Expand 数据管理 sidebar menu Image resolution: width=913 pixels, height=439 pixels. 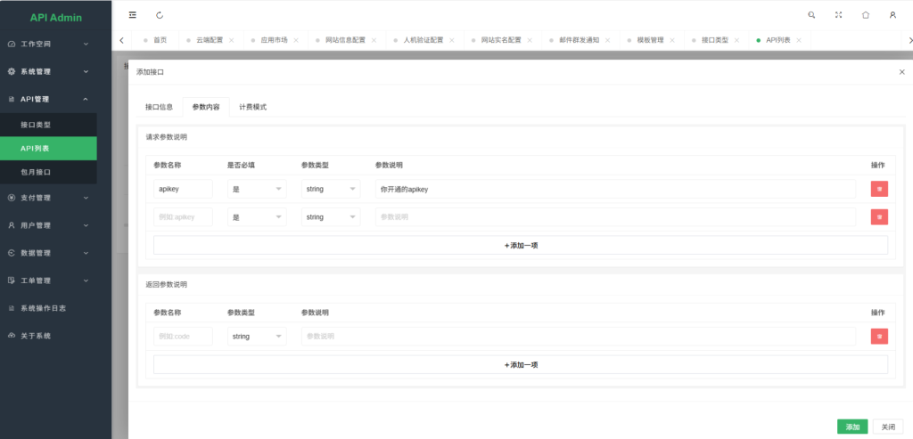(x=48, y=253)
